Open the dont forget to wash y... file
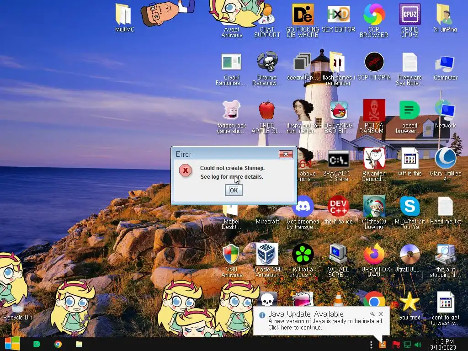Viewport: 468px width, 351px height. 445,302
